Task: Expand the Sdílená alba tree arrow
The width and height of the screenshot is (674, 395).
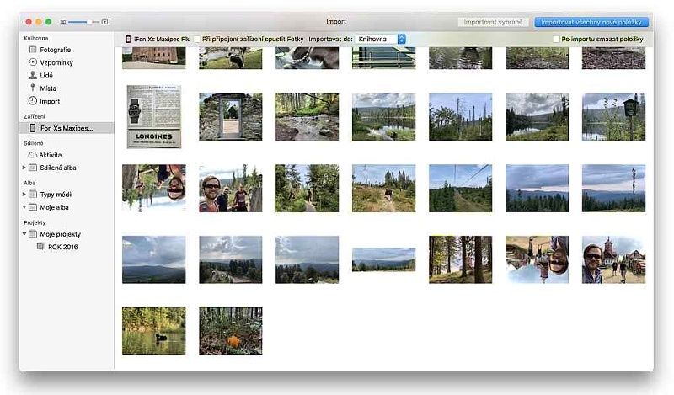Action: (24, 168)
